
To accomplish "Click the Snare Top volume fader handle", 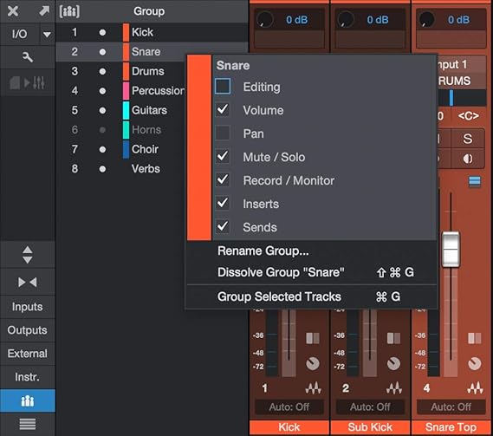I will [451, 249].
